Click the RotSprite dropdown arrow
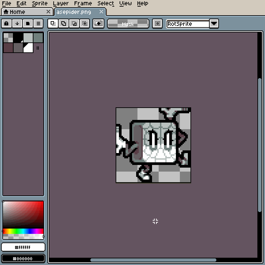This screenshot has width=265, height=265. pos(214,24)
